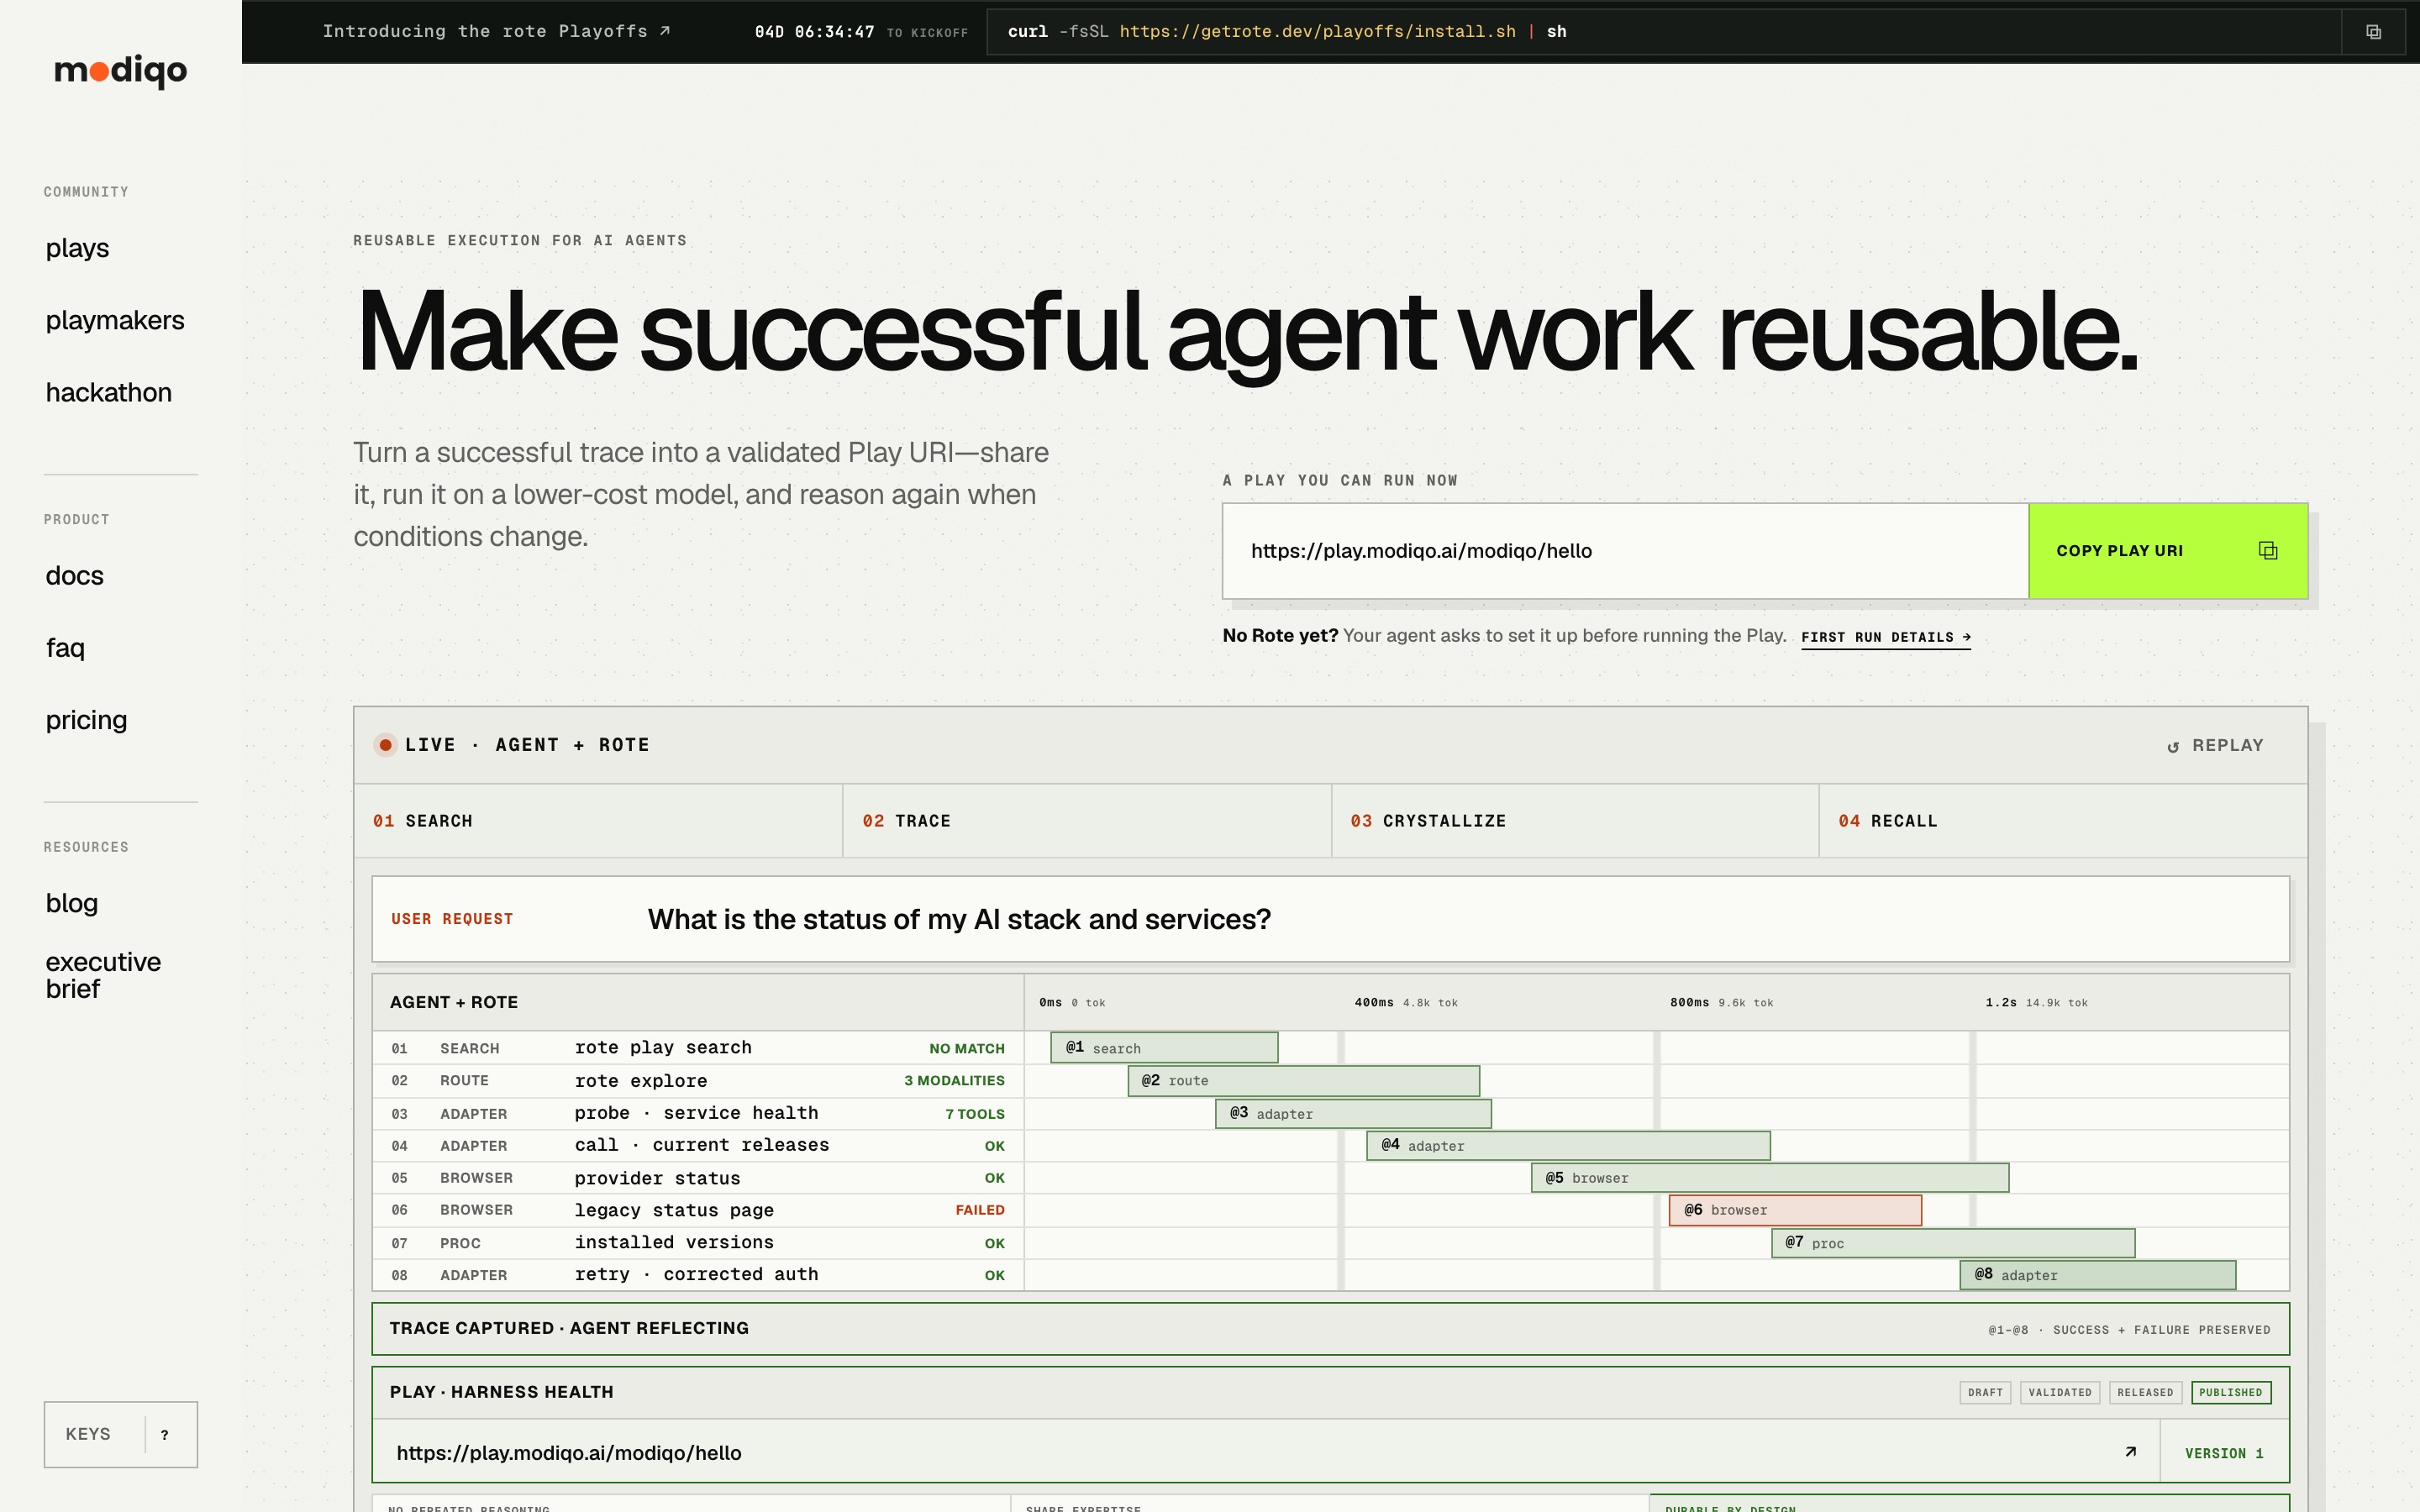Click the modiqo logo
This screenshot has height=1512, width=2420.
(120, 71)
